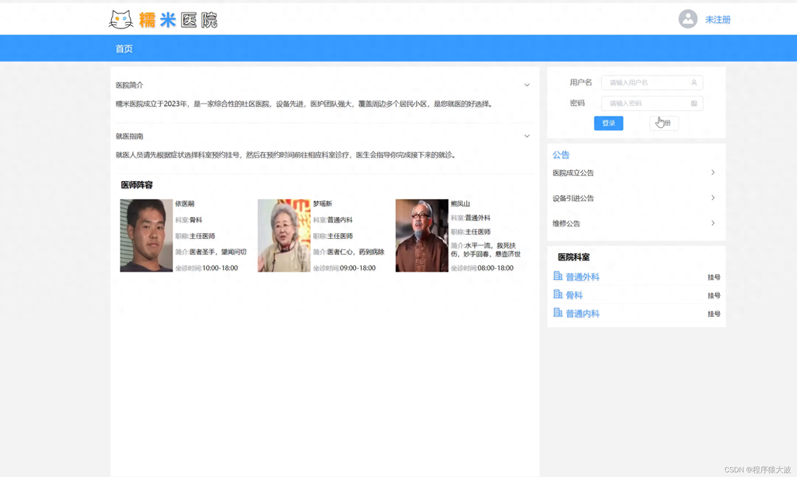Click the cat logo icon
This screenshot has height=477, width=797.
pyautogui.click(x=121, y=19)
